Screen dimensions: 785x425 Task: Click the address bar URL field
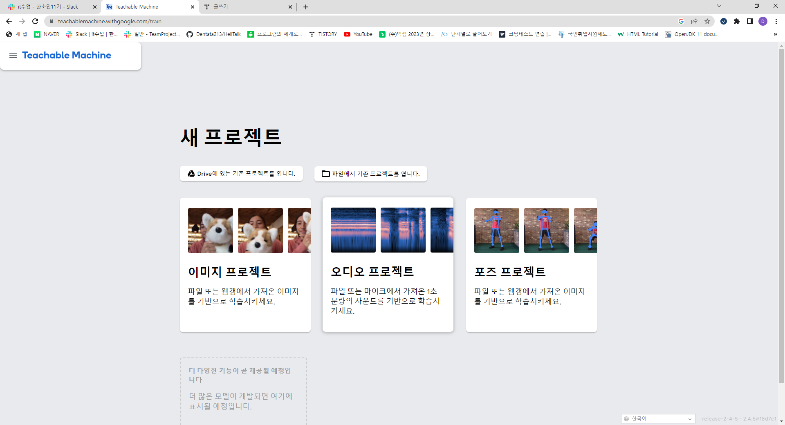click(360, 21)
